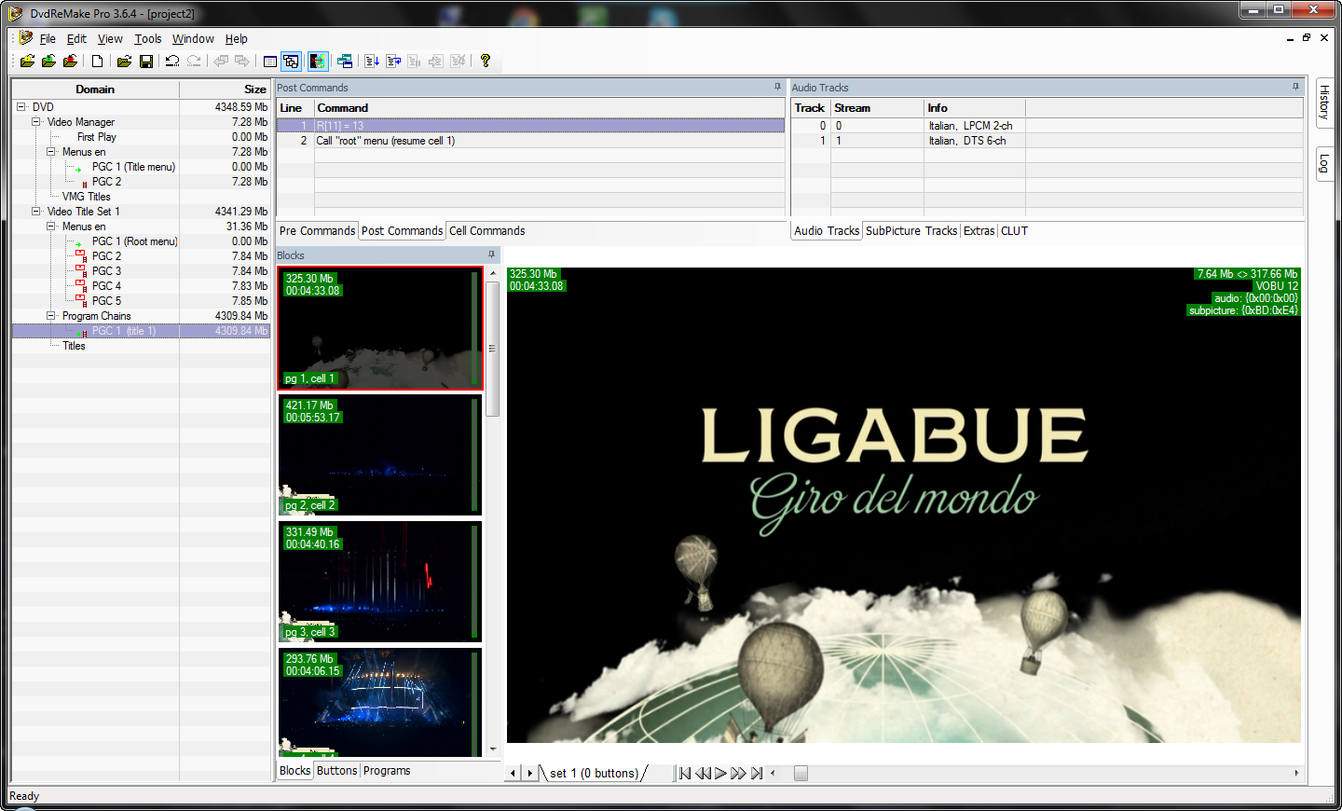The image size is (1342, 811).
Task: Click the Open project folder icon
Action: click(123, 62)
